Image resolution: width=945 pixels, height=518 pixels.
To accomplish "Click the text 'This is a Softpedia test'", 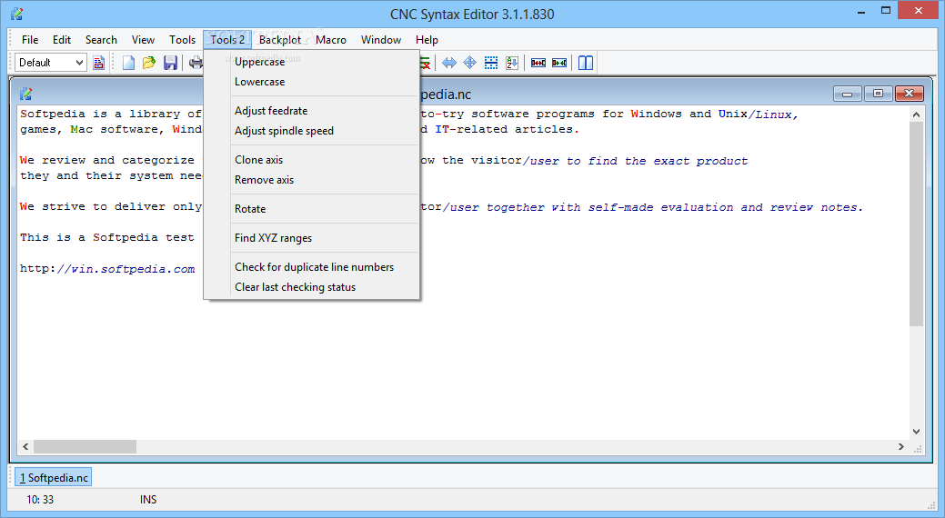I will (107, 238).
